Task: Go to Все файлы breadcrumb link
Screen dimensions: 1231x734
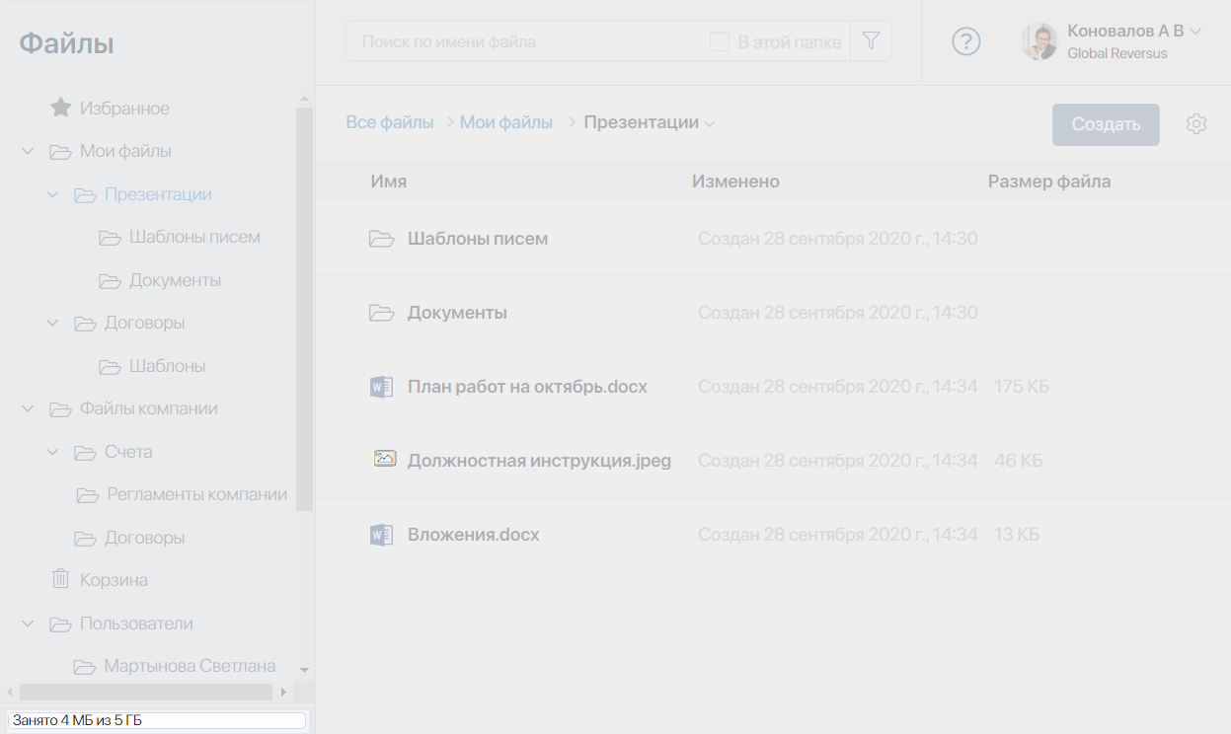Action: (390, 122)
